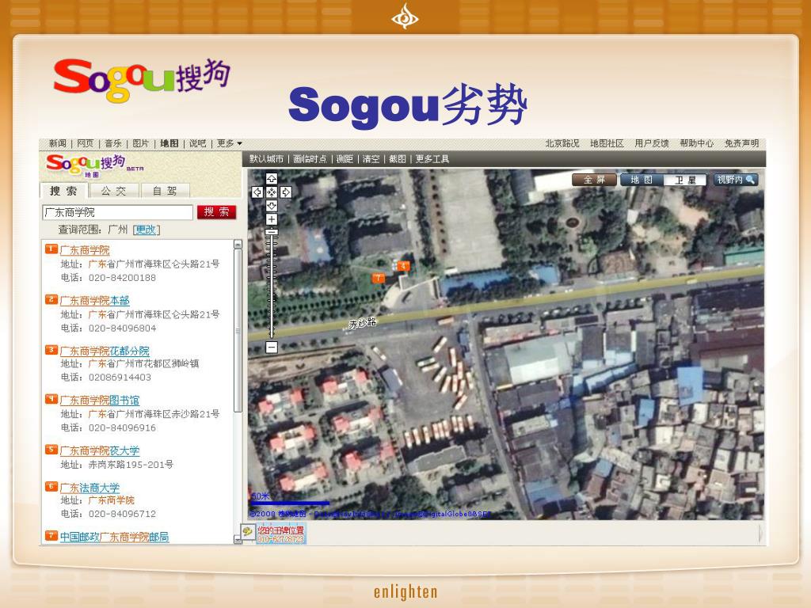Click the orange number 5 result badge
The width and height of the screenshot is (811, 608).
coord(51,450)
